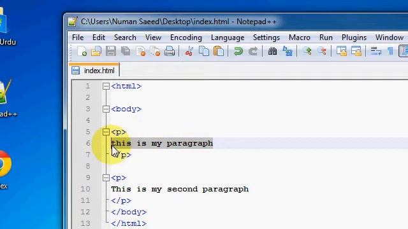Open the Window menu
This screenshot has width=408, height=229.
390,38
